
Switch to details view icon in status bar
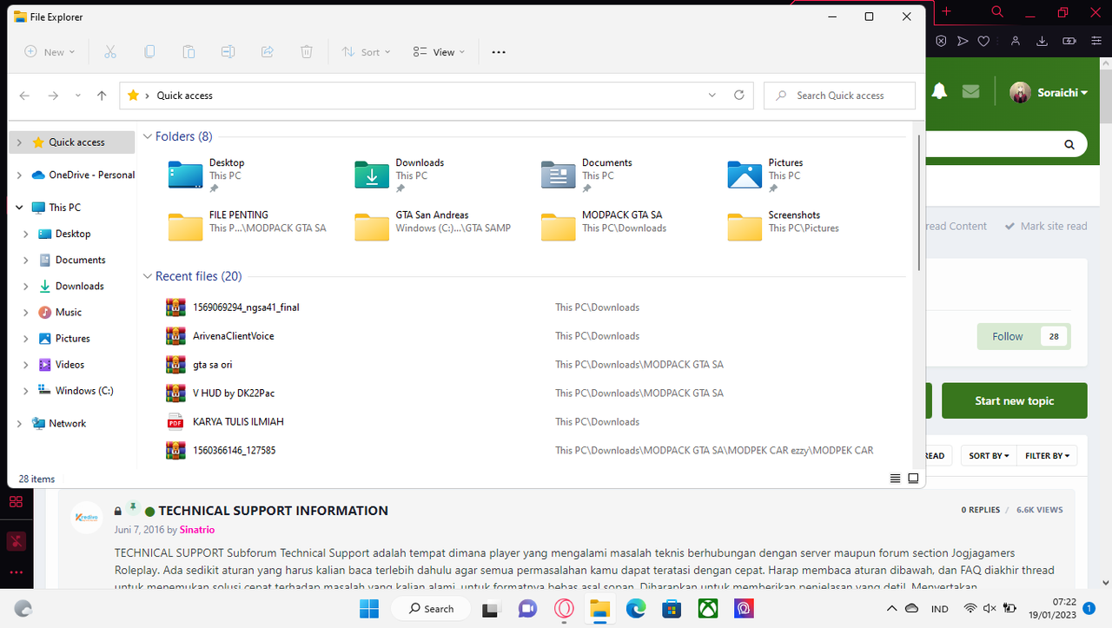click(896, 479)
